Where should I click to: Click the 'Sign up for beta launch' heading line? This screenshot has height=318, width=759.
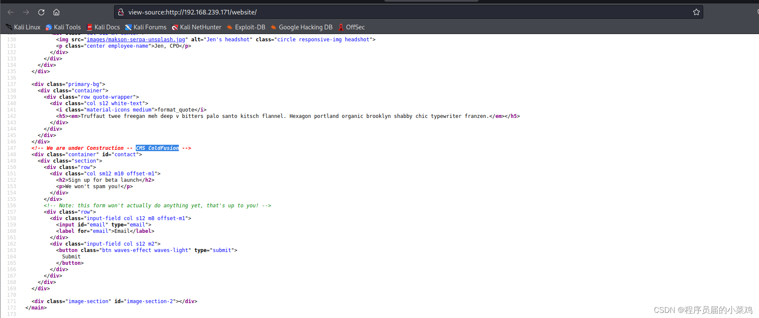[x=105, y=180]
